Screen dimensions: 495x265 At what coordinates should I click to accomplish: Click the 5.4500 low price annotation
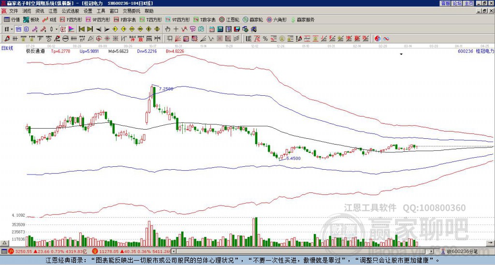(x=293, y=158)
